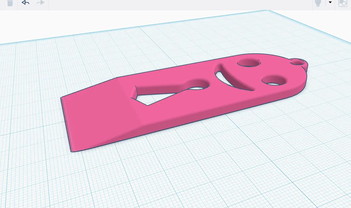Image resolution: width=351 pixels, height=208 pixels.
Task: Undo the last action
Action: (25, 3)
